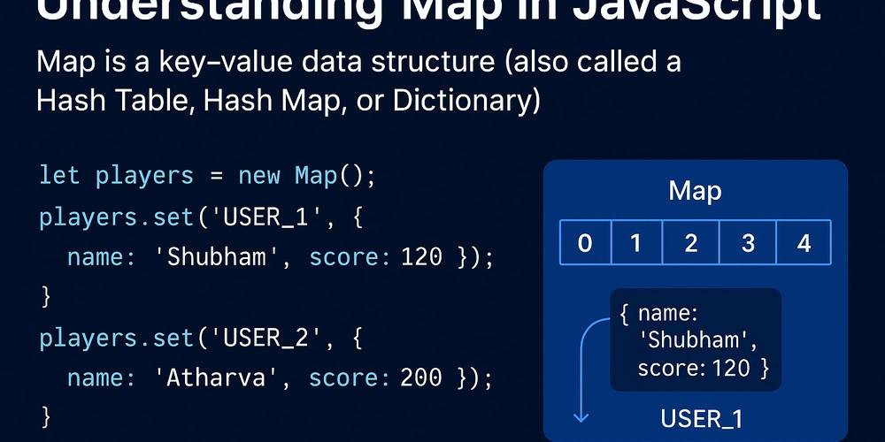
Task: Select index cell 2 in the Map diagram
Action: [x=691, y=242]
